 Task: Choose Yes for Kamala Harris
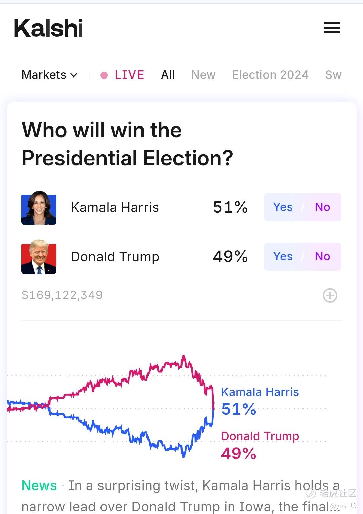coord(283,207)
